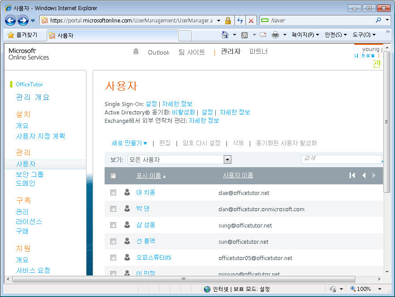This screenshot has width=395, height=297.
Task: Check the box for 선 릉역
Action: point(113,242)
